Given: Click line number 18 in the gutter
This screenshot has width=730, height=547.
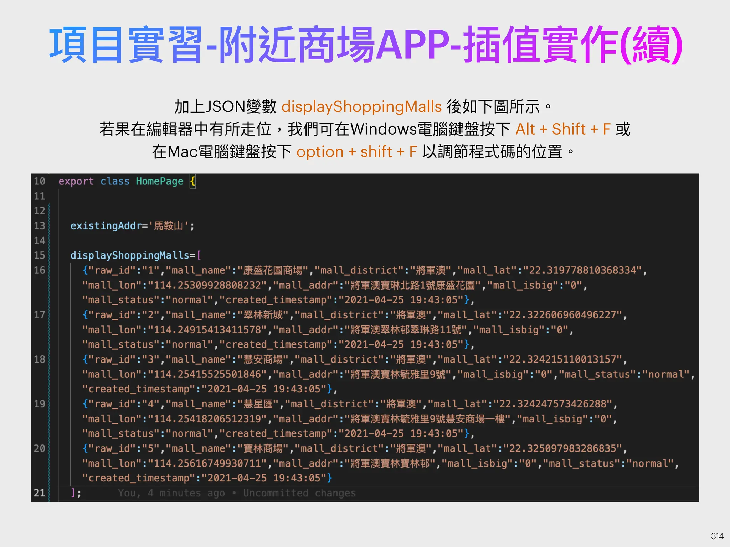Looking at the screenshot, I should tap(40, 359).
